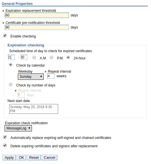Open the Weekday dropdown showing Sunday
Image resolution: width=151 pixels, height=164 pixels.
(31, 77)
